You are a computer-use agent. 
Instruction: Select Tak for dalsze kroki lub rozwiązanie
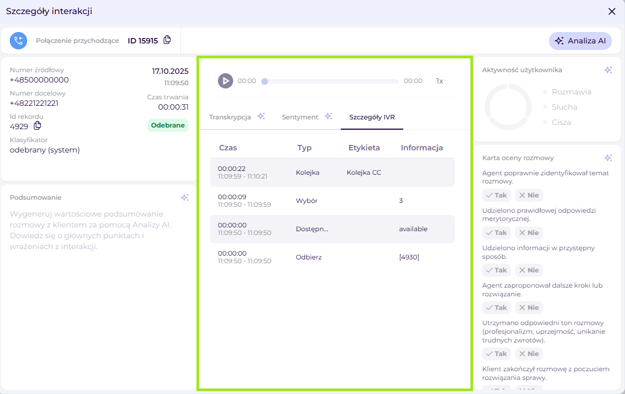point(496,308)
